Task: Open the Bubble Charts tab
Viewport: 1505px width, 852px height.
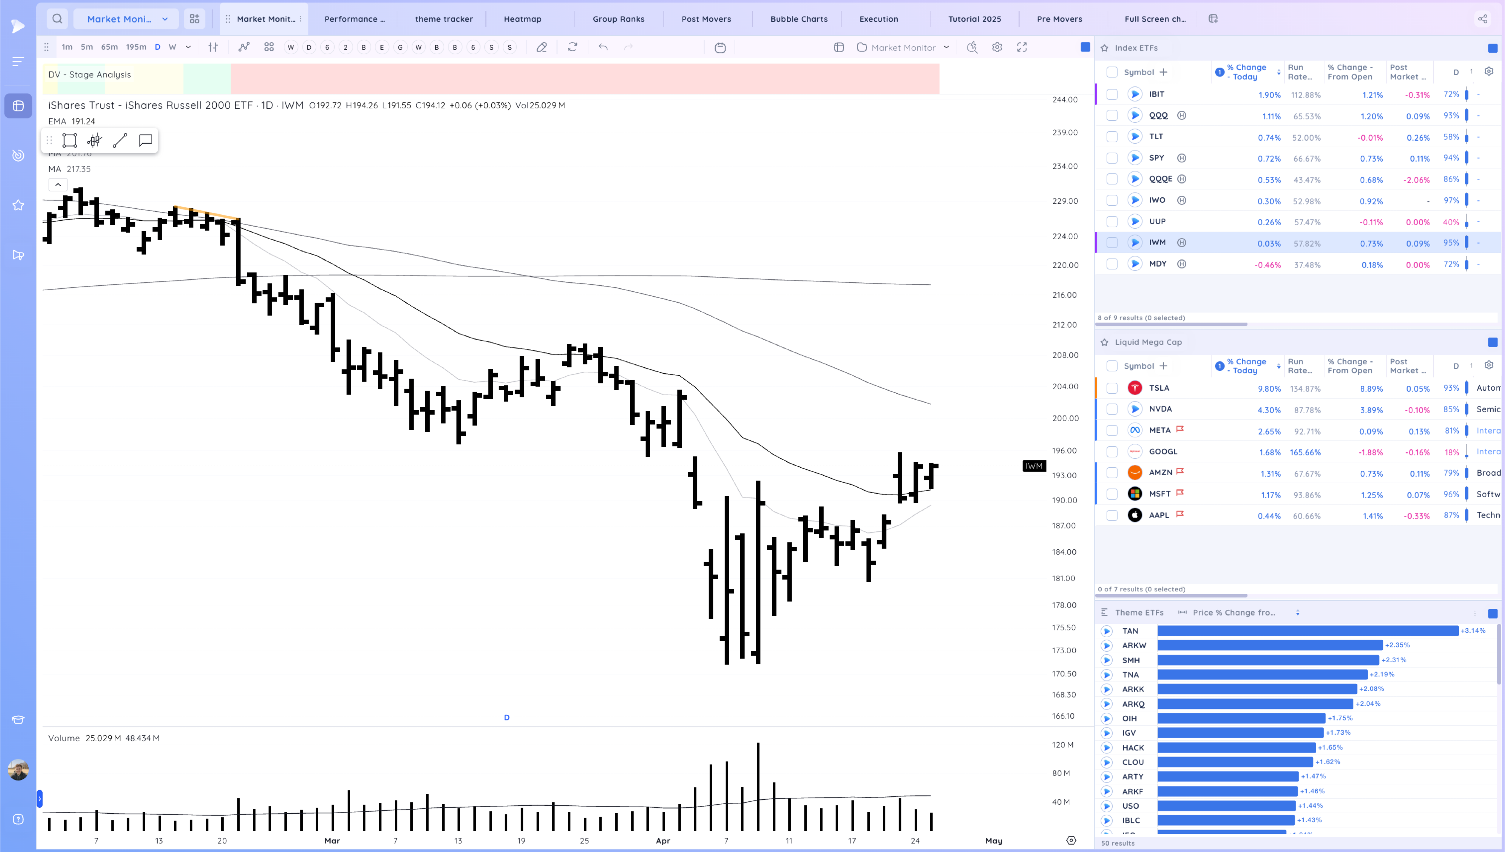Action: click(798, 19)
